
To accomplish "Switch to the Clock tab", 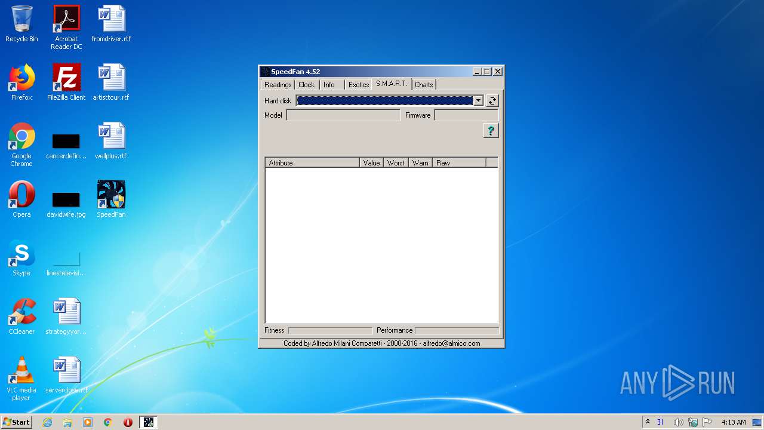I will click(306, 85).
